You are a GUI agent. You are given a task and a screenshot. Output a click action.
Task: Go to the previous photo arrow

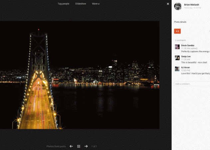point(71,146)
